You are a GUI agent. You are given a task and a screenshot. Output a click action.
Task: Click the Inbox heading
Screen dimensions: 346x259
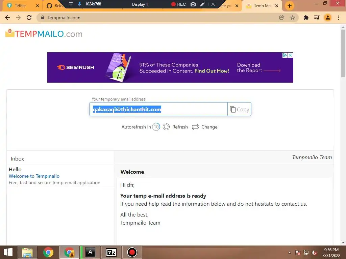click(17, 159)
